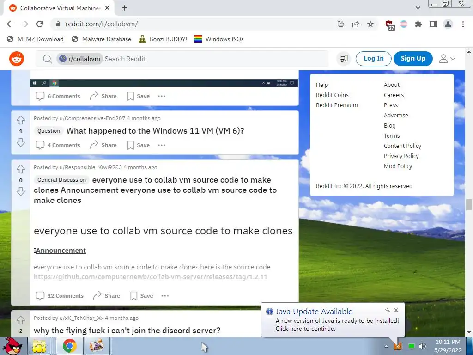This screenshot has height=355, width=473.
Task: Expand the tab search chevron in title bar
Action: pos(418,8)
